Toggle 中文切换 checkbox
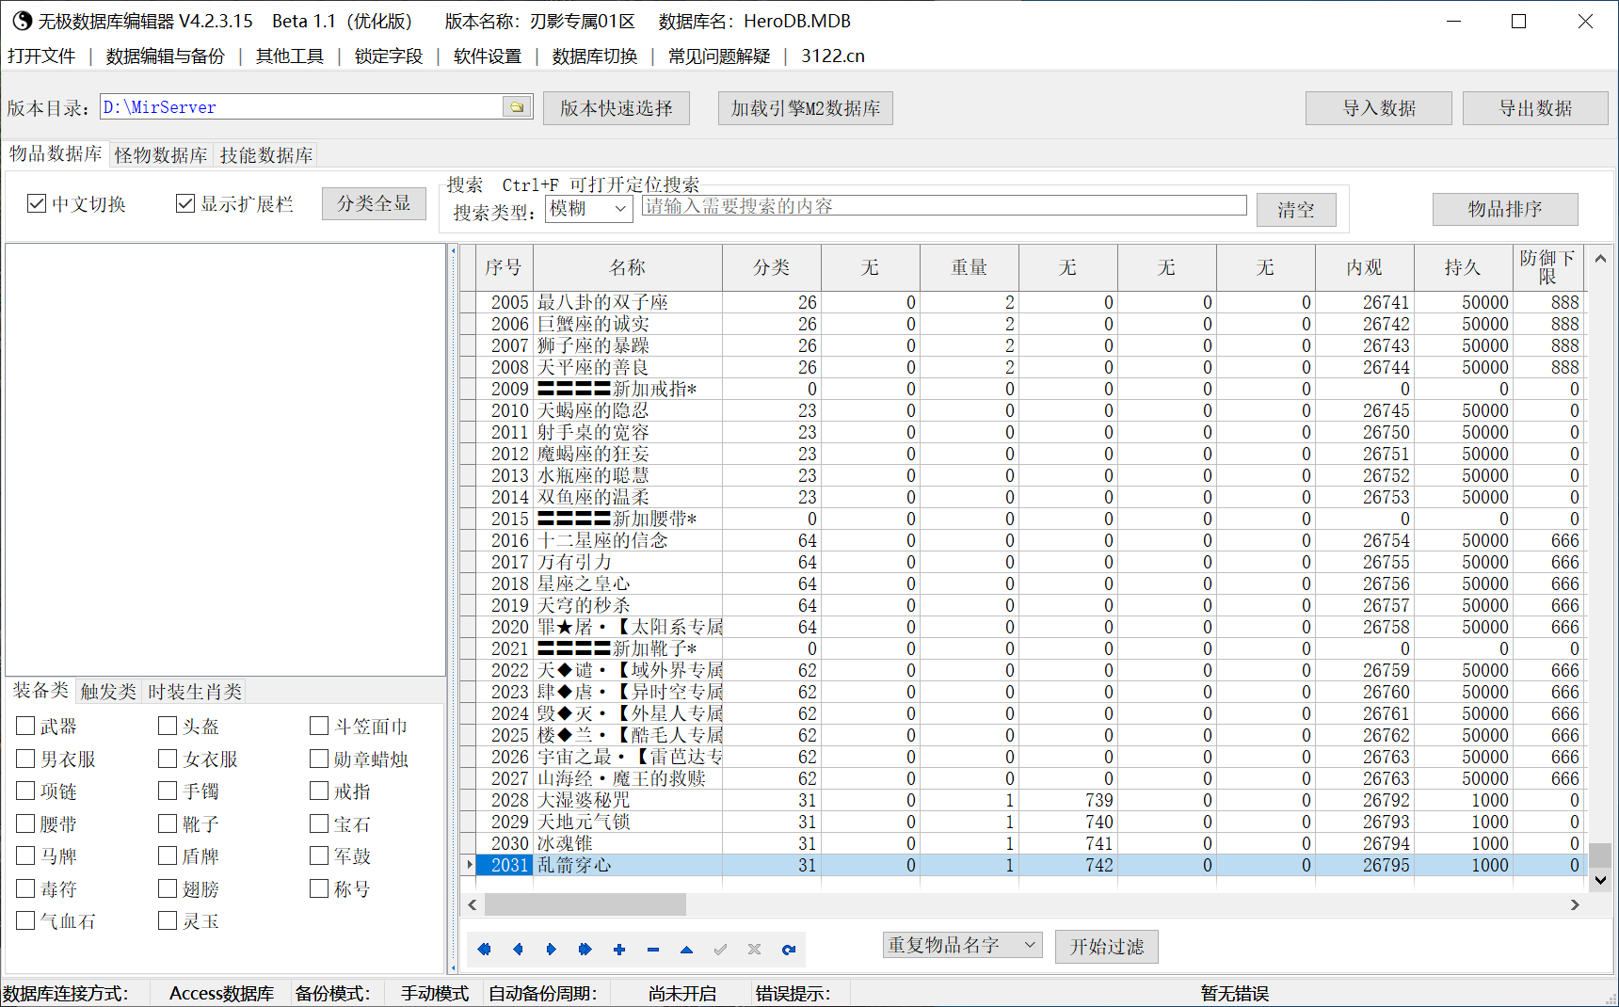Viewport: 1619px width, 1007px height. [37, 203]
